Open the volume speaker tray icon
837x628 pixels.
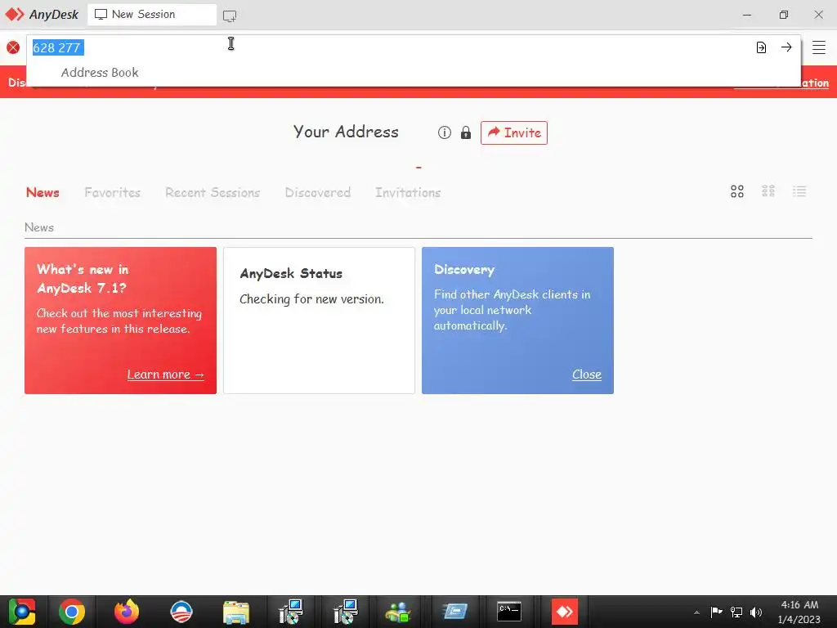756,612
